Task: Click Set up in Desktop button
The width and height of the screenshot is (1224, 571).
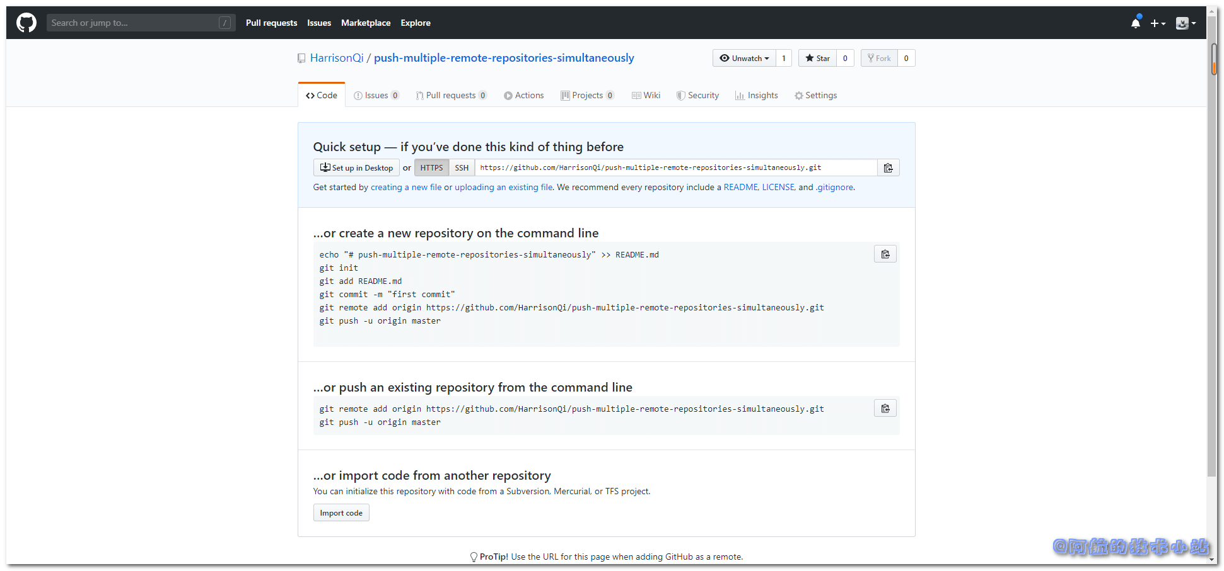Action: (356, 168)
